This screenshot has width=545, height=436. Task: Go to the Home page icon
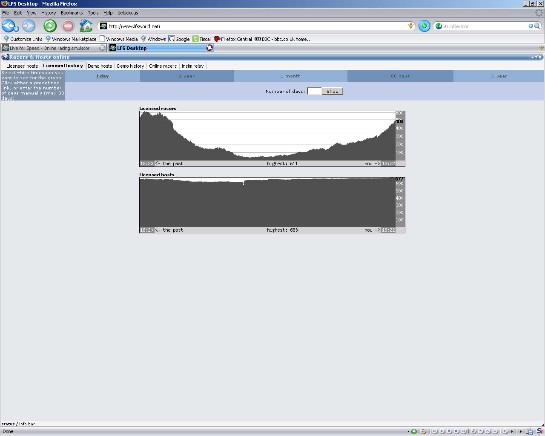(86, 26)
